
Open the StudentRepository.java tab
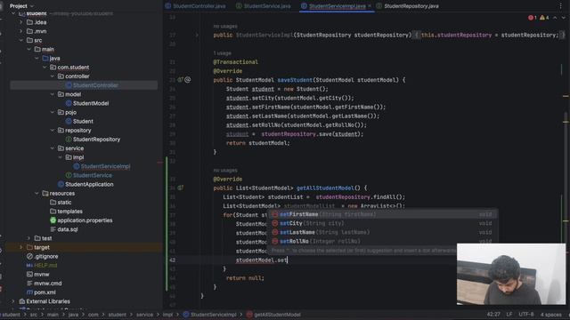tap(408, 6)
